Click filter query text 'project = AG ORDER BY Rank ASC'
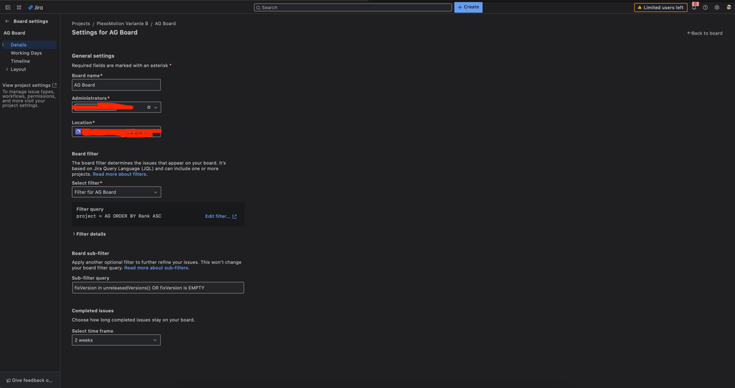 point(119,216)
